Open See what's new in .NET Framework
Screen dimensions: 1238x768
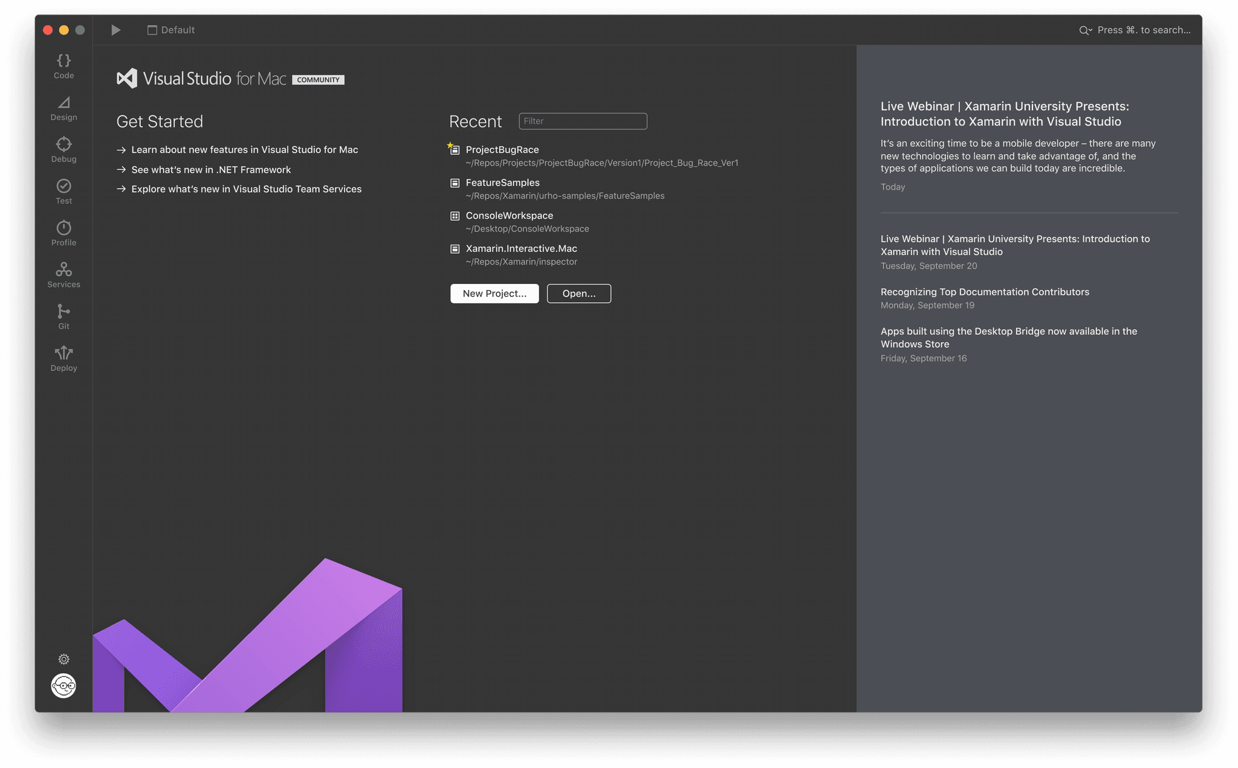click(x=211, y=170)
